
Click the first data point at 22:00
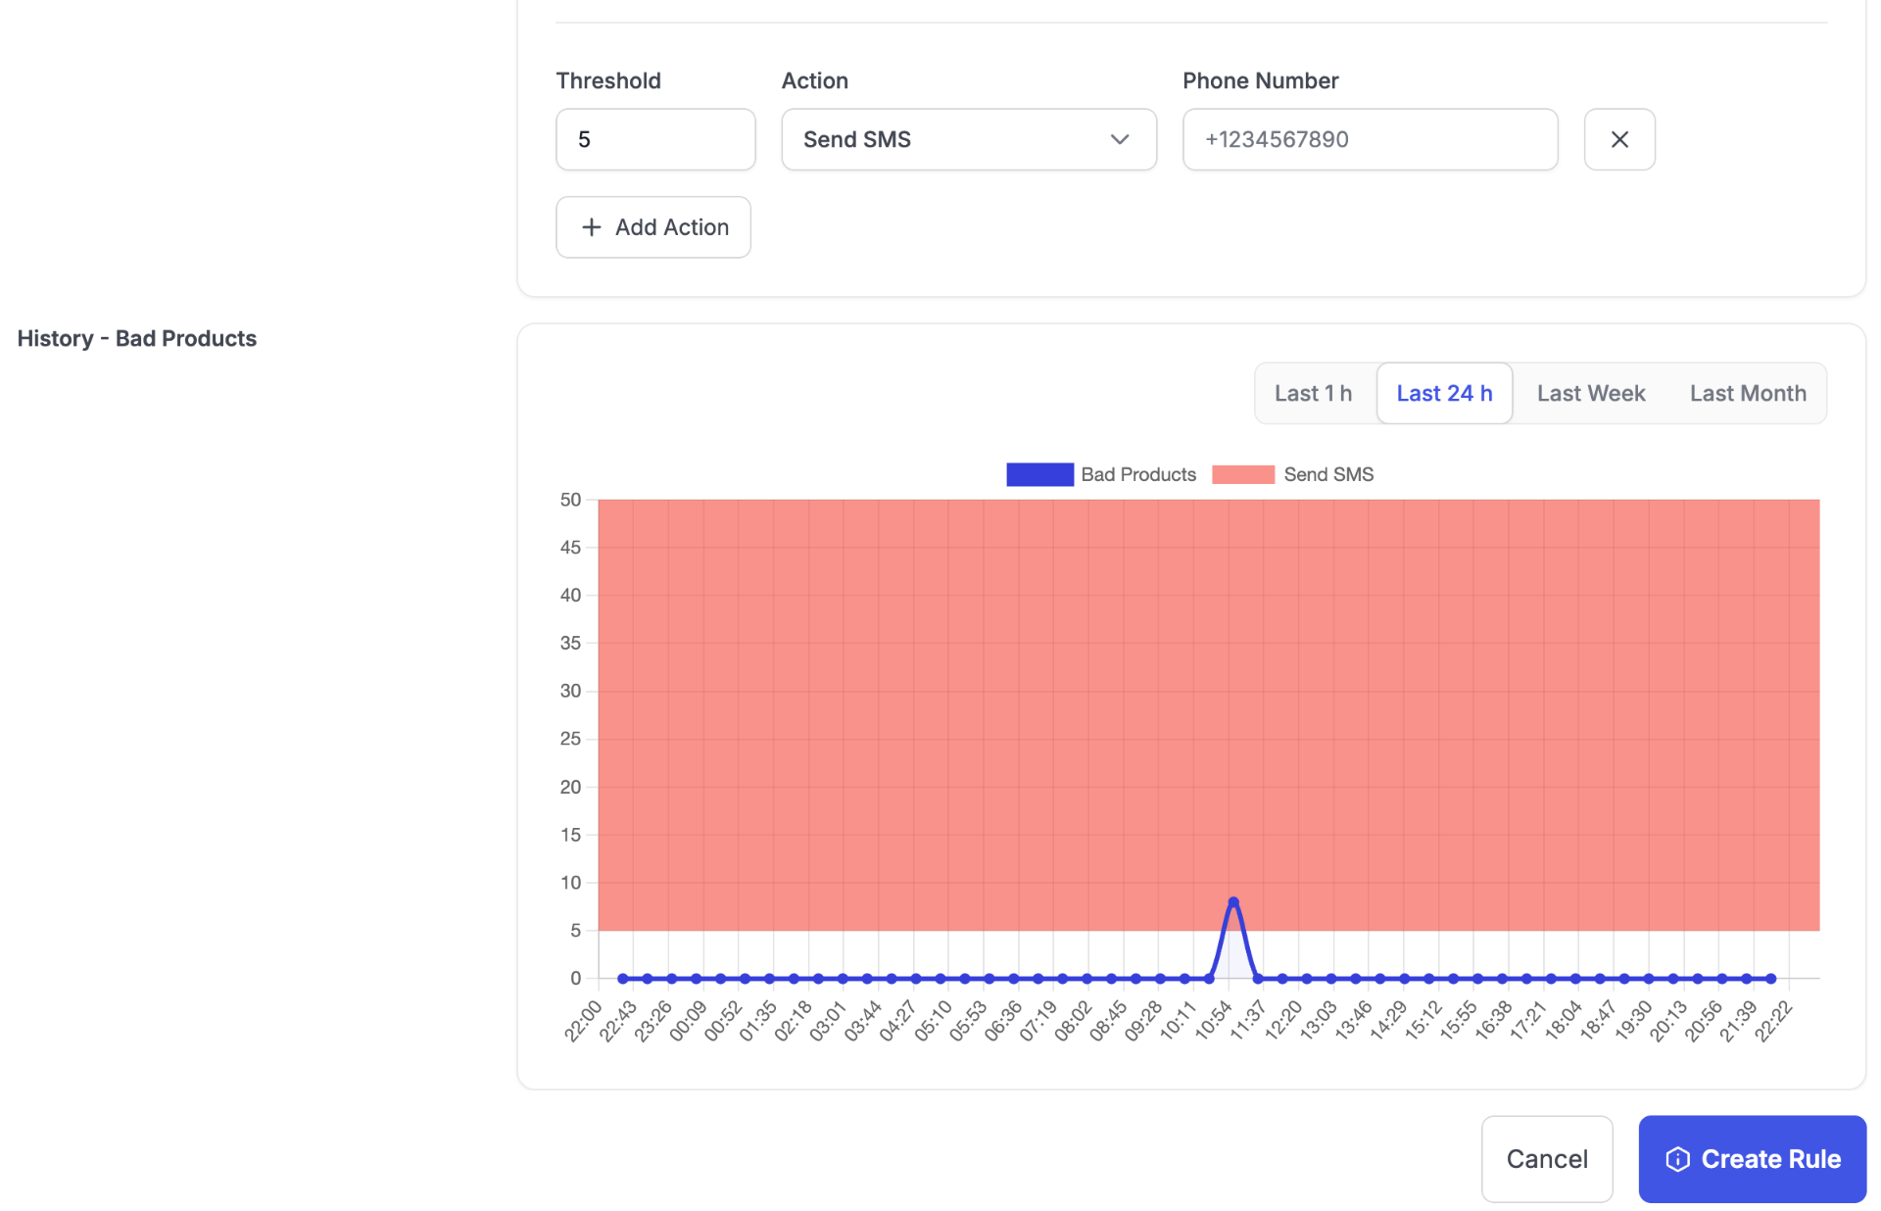(x=622, y=978)
